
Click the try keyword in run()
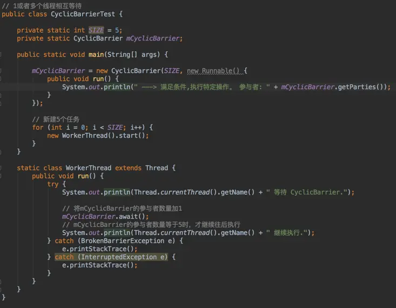click(52, 184)
